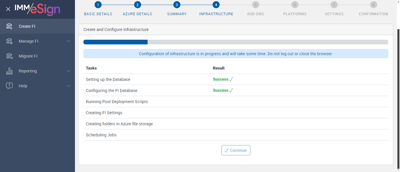Click the page vertical scrollbar
Screen dimensions: 400x172
(398, 99)
